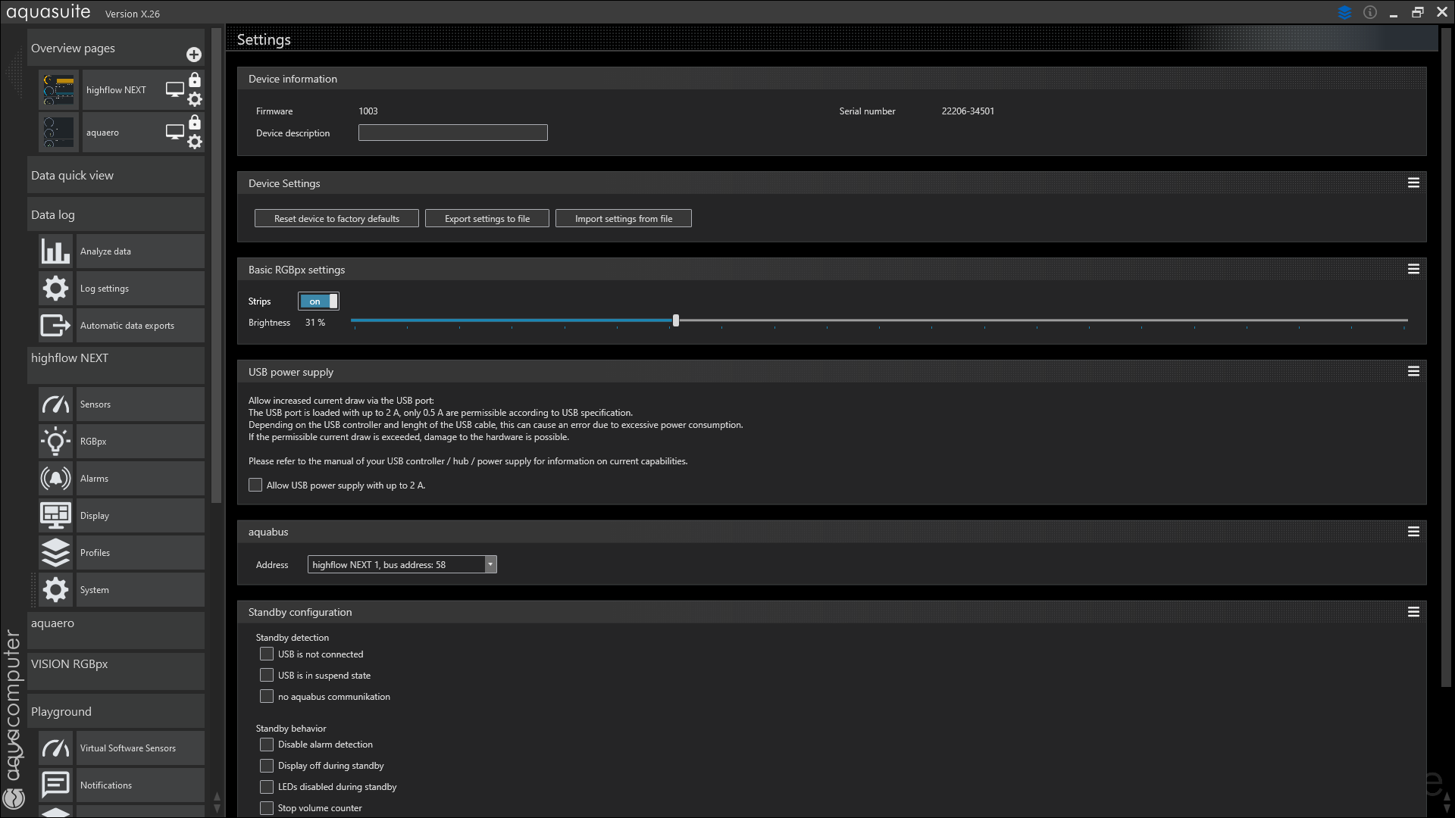Click the info icon in title bar
The width and height of the screenshot is (1455, 818).
pyautogui.click(x=1370, y=12)
